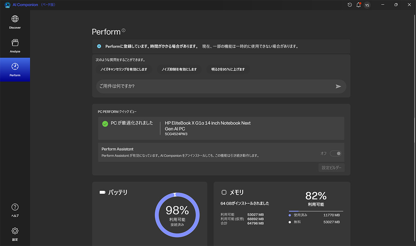Select the Perform sidebar item
Image resolution: width=416 pixels, height=246 pixels.
click(x=15, y=70)
